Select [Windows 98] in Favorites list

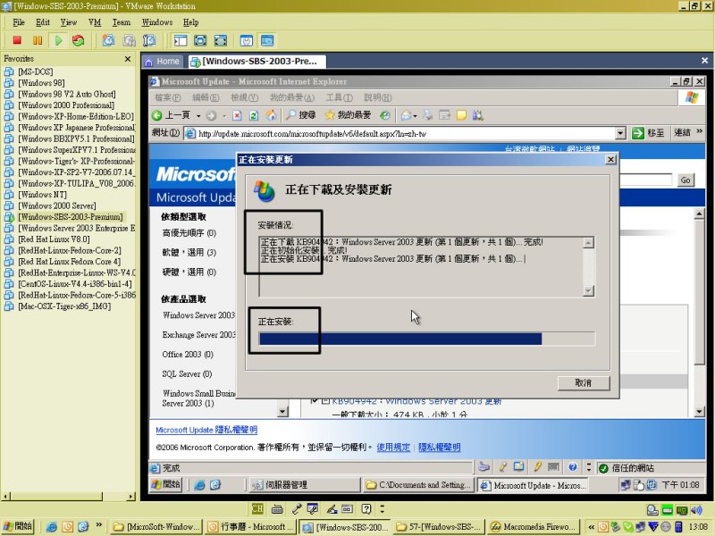[x=41, y=83]
